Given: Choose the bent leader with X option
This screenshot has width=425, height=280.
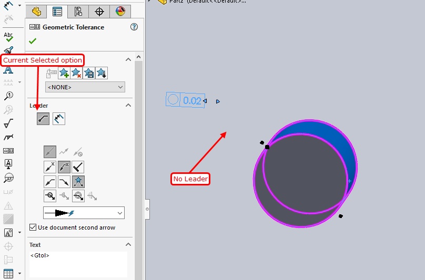Looking at the screenshot, I should [64, 167].
